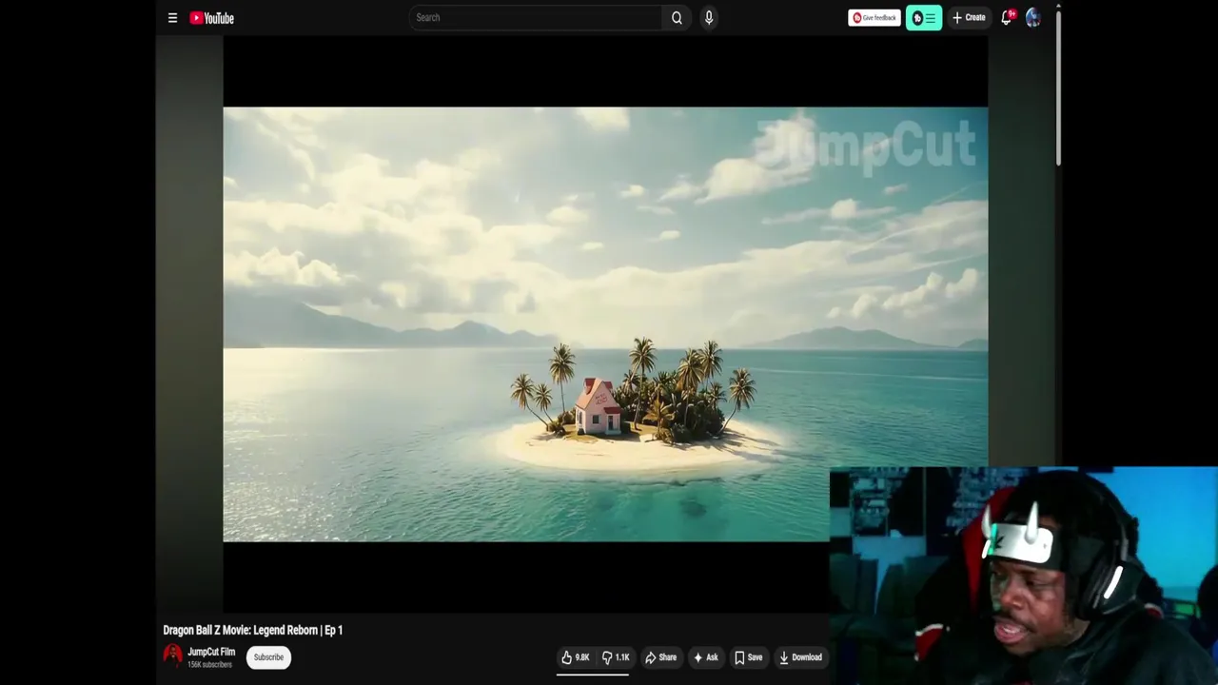Click the island video player area

point(605,323)
